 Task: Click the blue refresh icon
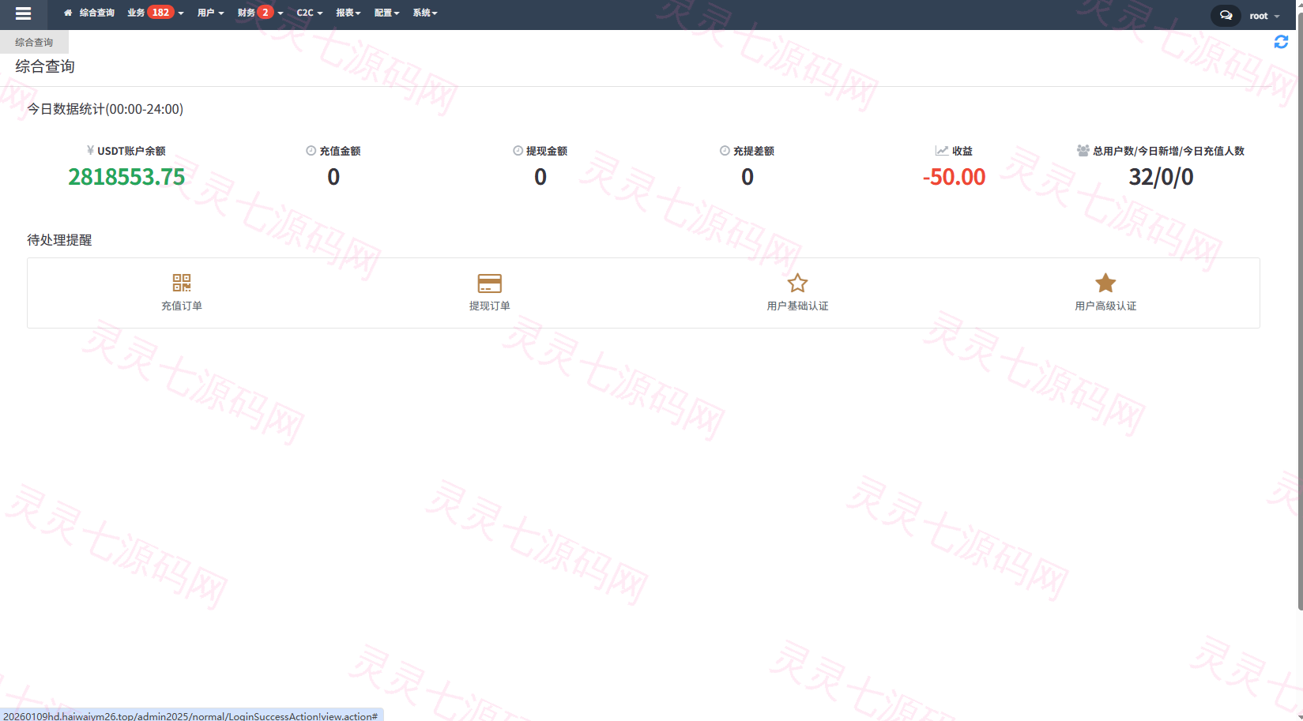pyautogui.click(x=1281, y=42)
